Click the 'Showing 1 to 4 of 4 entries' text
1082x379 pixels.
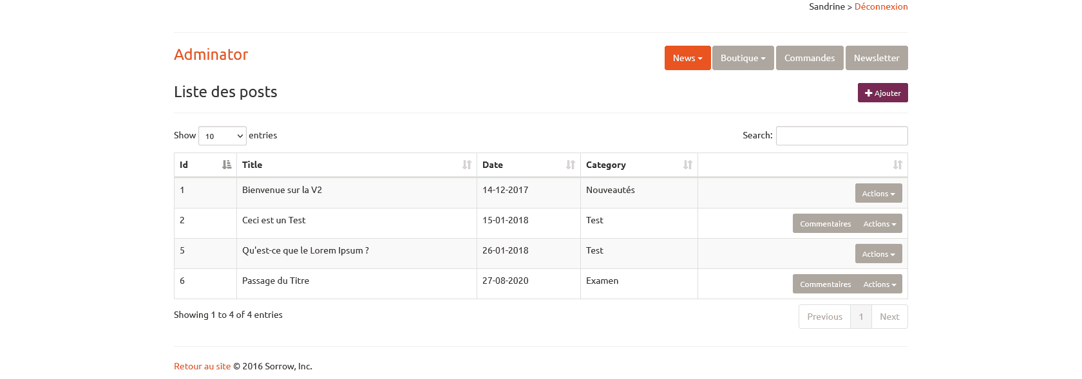tap(228, 315)
